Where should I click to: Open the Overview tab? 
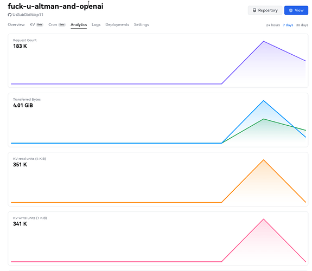click(16, 24)
